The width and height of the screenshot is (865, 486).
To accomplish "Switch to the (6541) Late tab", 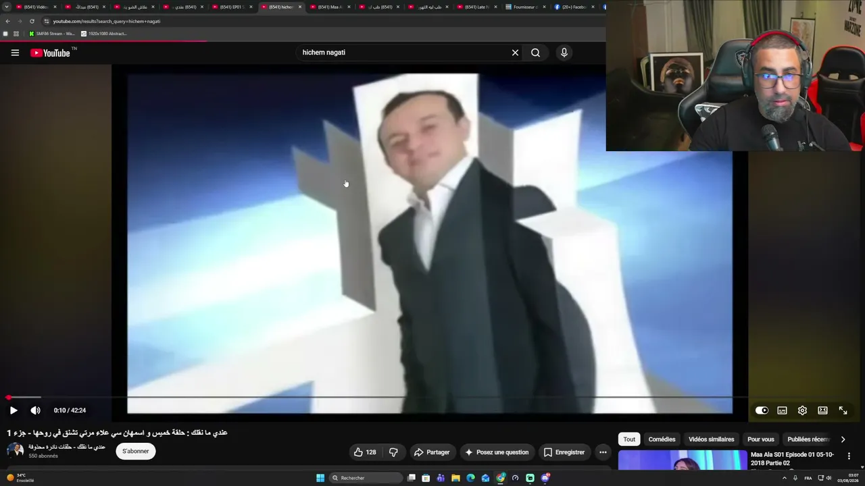I will [476, 7].
